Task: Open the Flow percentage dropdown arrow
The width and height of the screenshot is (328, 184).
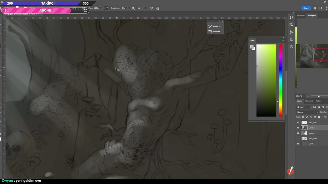Action: [x=101, y=8]
